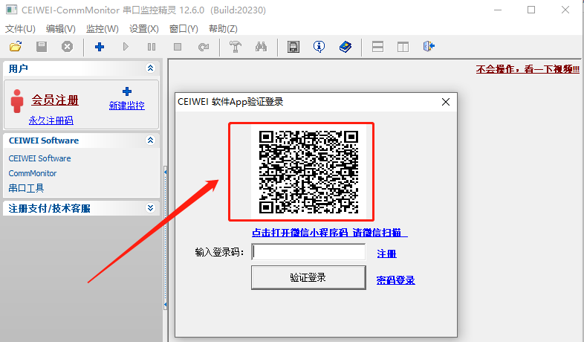
Task: Open the 串口工具 link
Action: [26, 188]
